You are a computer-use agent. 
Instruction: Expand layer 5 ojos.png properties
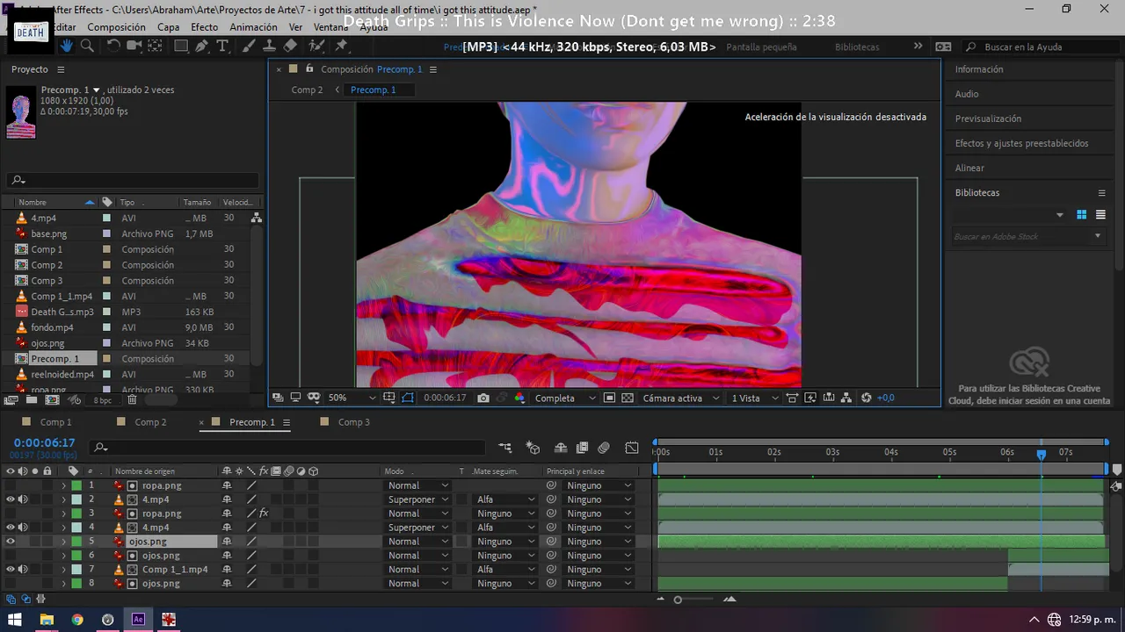coord(63,542)
